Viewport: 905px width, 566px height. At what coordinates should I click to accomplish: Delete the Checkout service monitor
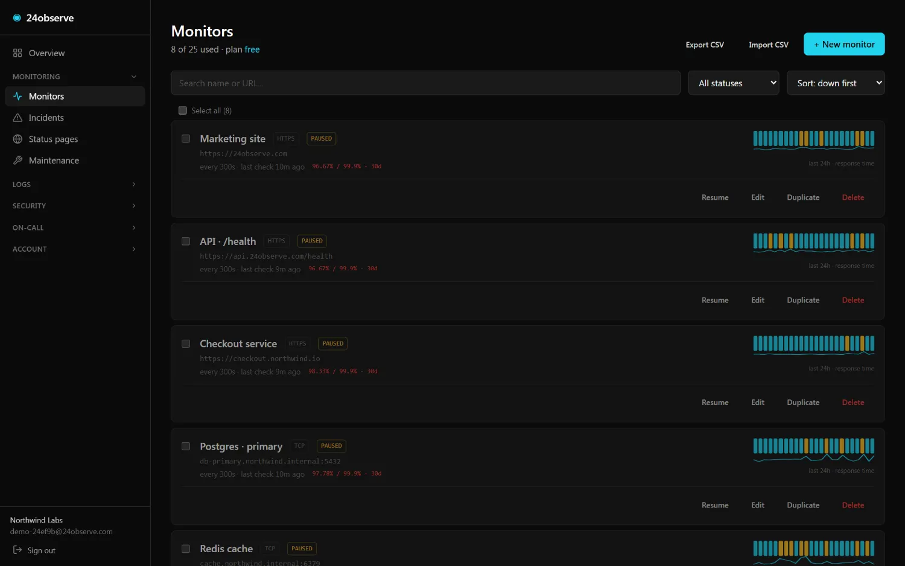coord(853,402)
